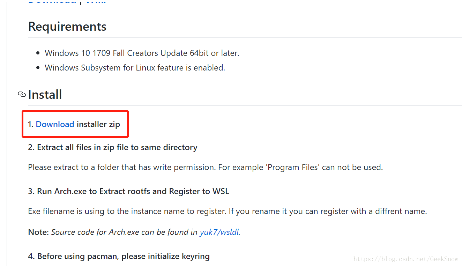462x266 pixels.
Task: Click the Requirements heading
Action: point(67,27)
